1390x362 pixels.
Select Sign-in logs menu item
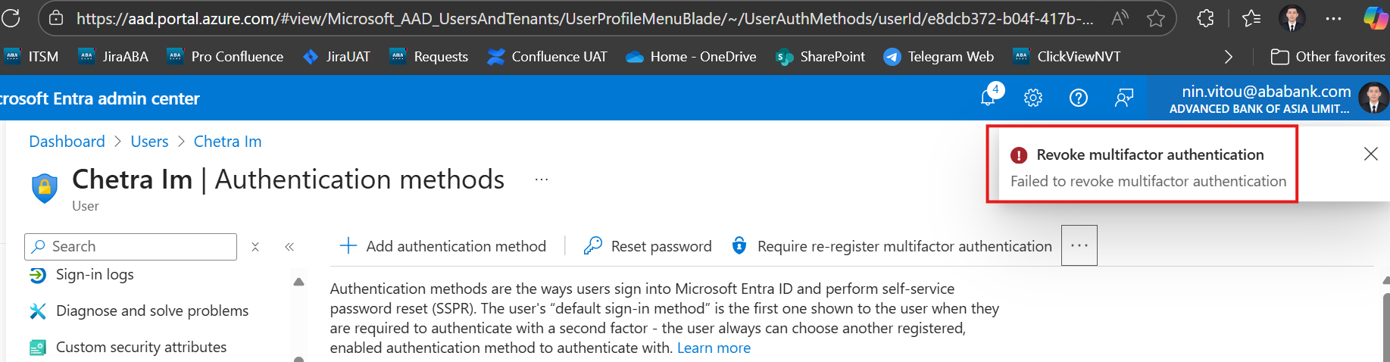[95, 274]
